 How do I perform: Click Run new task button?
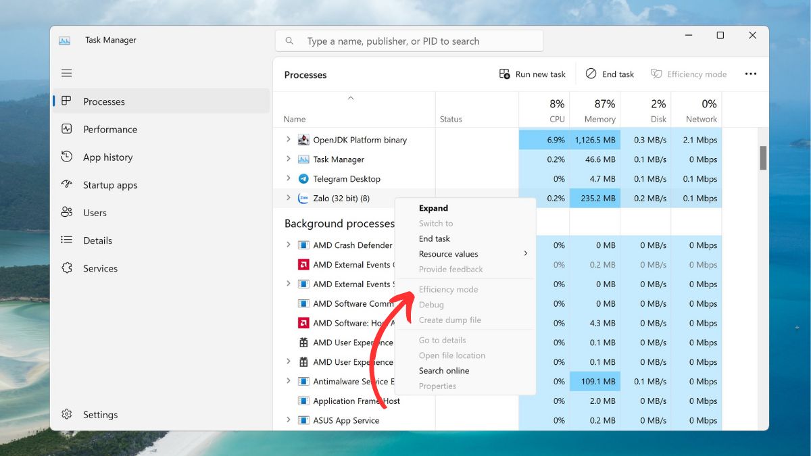[533, 74]
